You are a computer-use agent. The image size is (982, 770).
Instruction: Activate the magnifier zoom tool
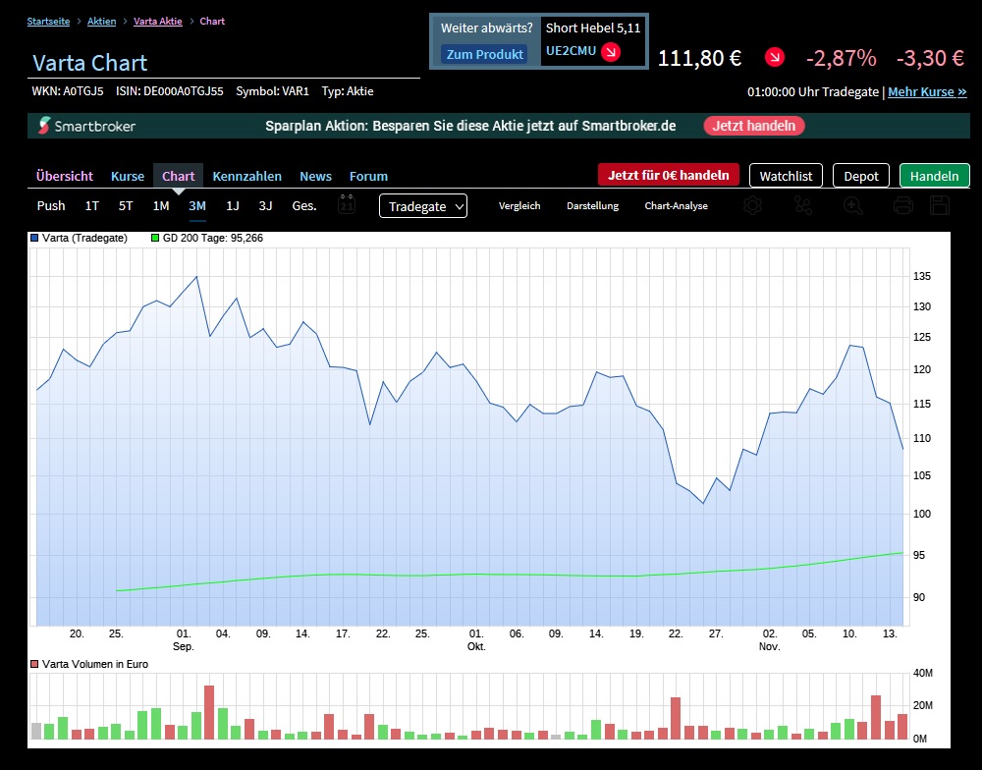pyautogui.click(x=853, y=205)
